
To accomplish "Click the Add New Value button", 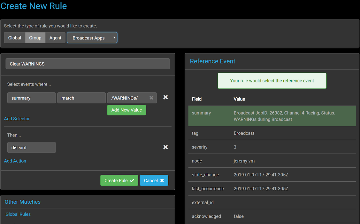I will pyautogui.click(x=126, y=110).
